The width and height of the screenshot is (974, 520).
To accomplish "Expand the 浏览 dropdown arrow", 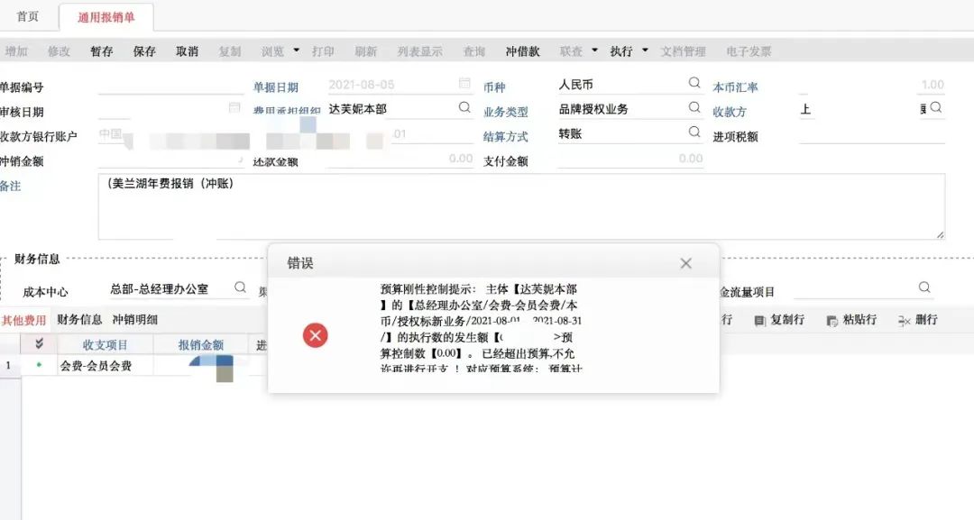I will pyautogui.click(x=297, y=50).
